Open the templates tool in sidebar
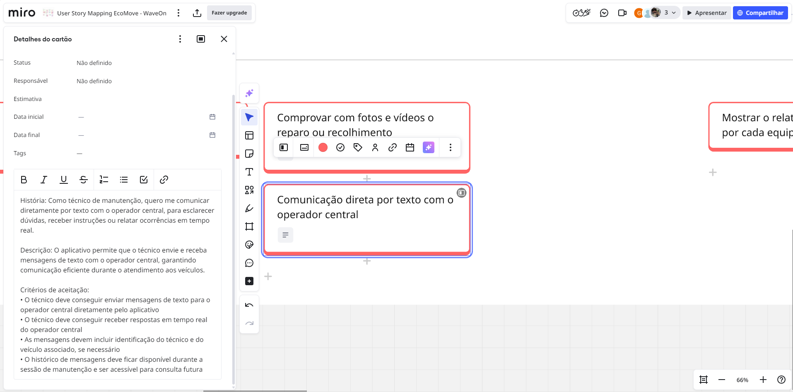The width and height of the screenshot is (793, 392). coord(249,135)
